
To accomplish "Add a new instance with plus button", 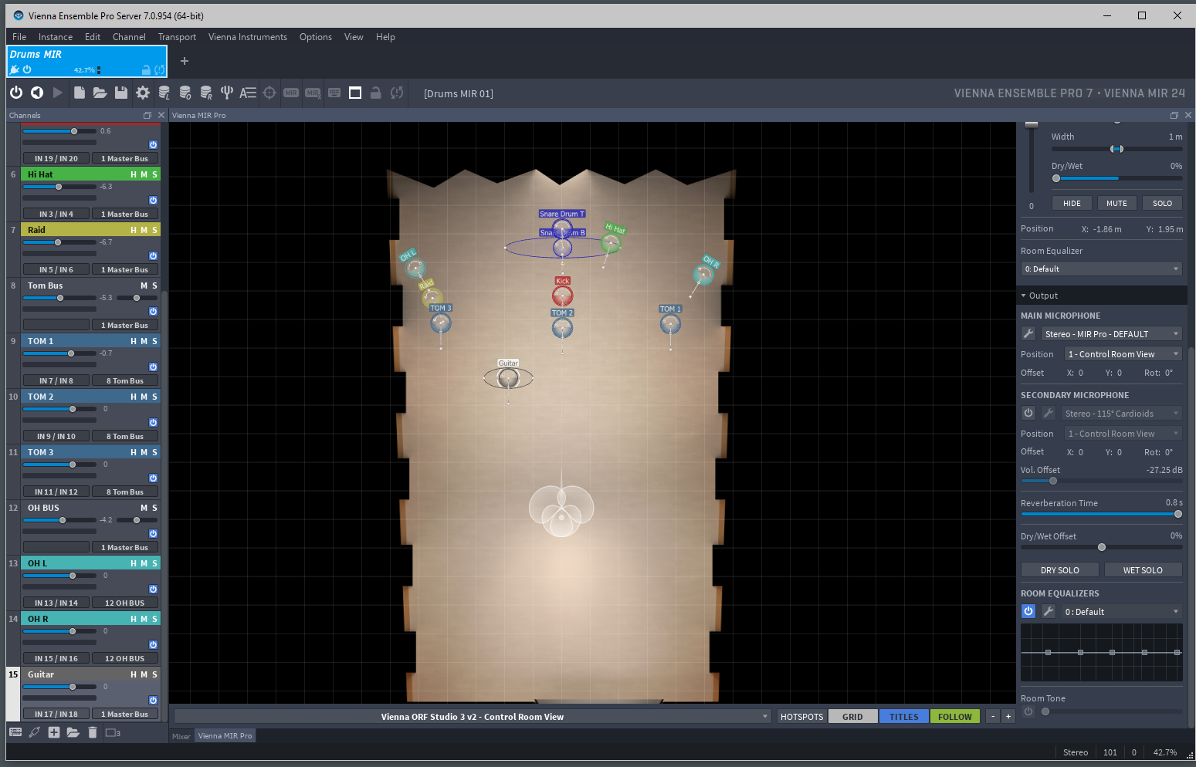I will coord(185,61).
